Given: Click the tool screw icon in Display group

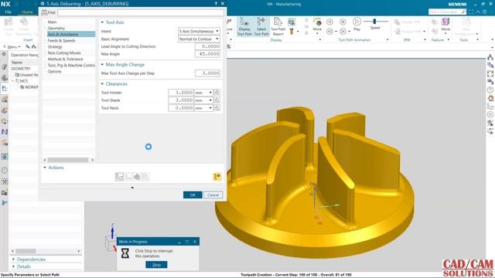Looking at the screenshot, I should pos(292,31).
